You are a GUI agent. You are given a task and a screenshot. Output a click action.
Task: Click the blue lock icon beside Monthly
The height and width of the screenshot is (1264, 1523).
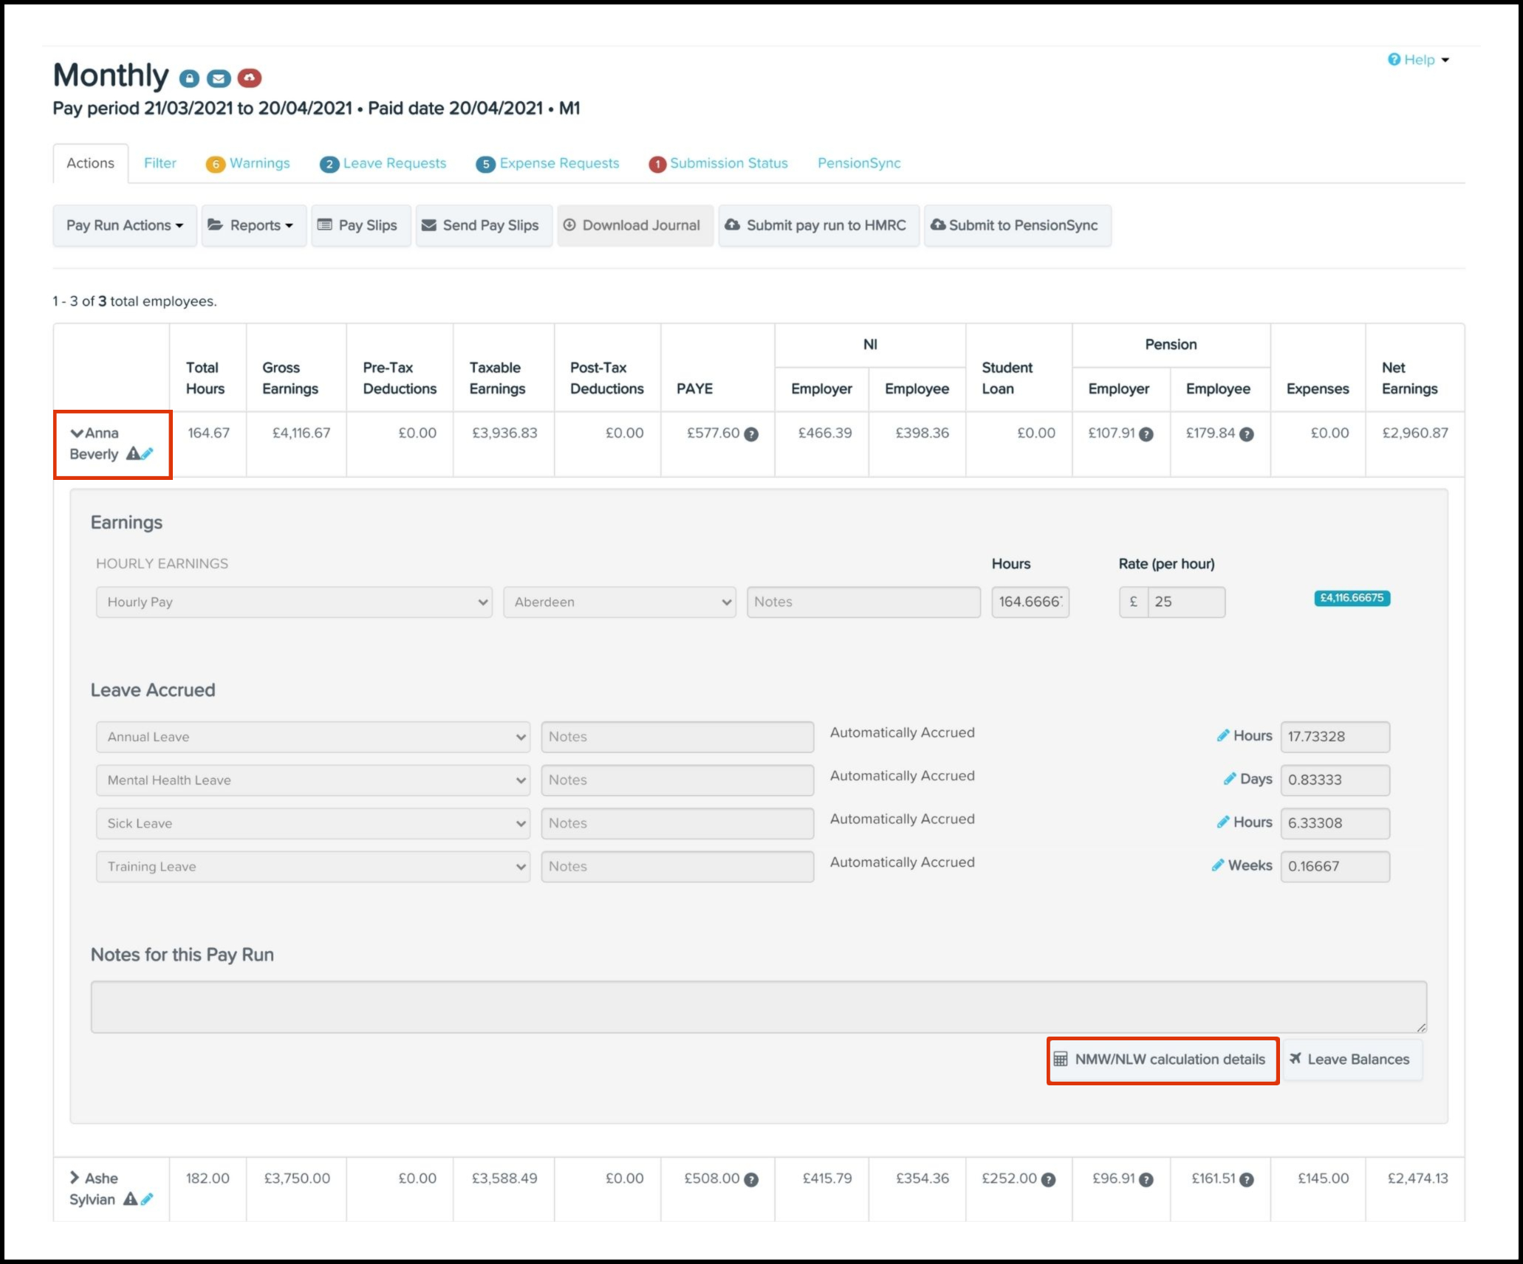[x=189, y=78]
